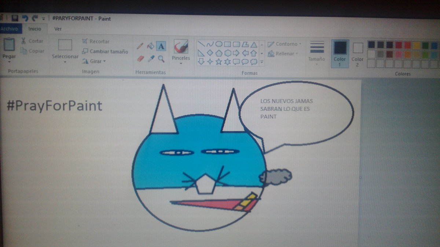
Task: Choose the Rounded rectangle shape
Action: [236, 44]
